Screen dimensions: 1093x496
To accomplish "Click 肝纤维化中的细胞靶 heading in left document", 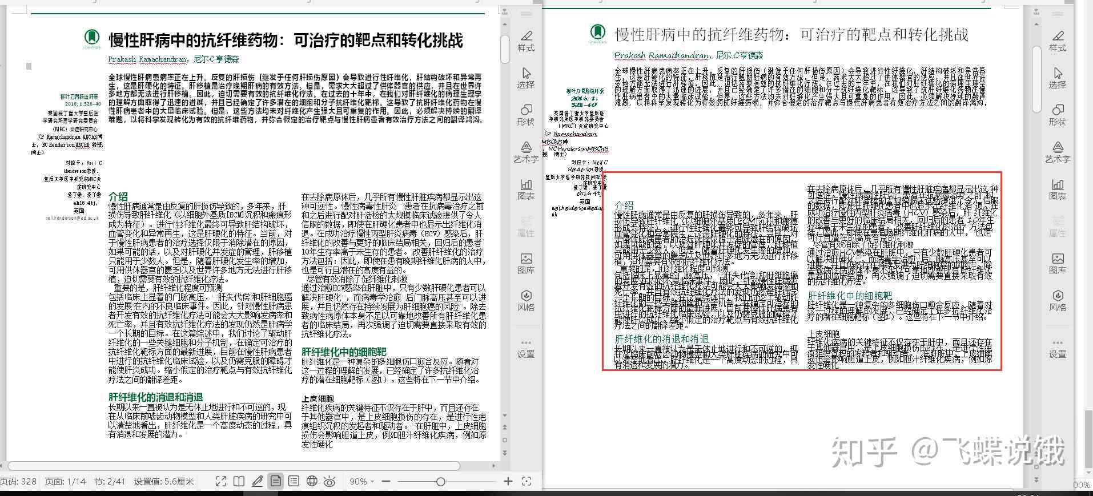I will pos(344,352).
